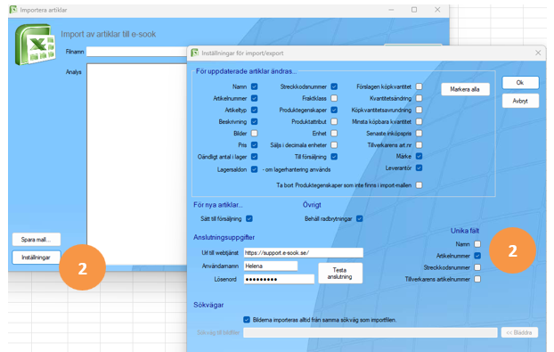Enable Säljs i decimala enheter checkbox
This screenshot has height=352, width=554.
[x=334, y=145]
